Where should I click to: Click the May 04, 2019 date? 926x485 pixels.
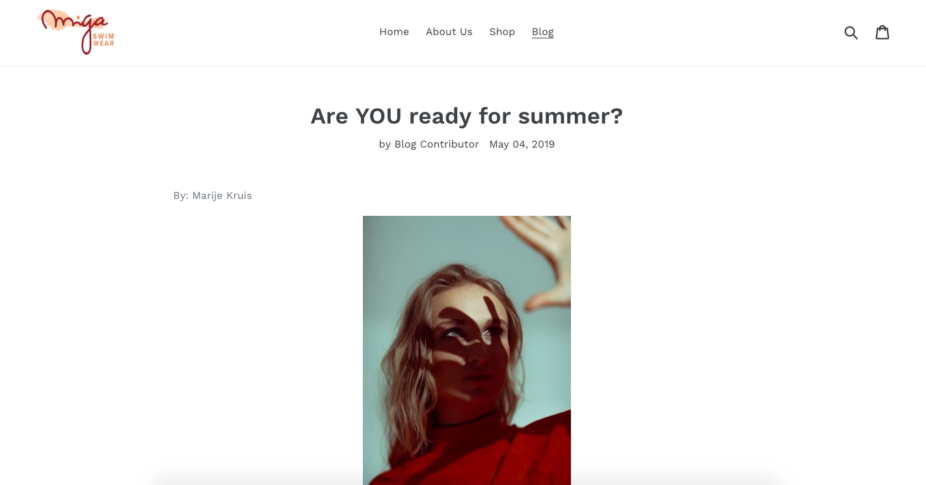pos(522,144)
